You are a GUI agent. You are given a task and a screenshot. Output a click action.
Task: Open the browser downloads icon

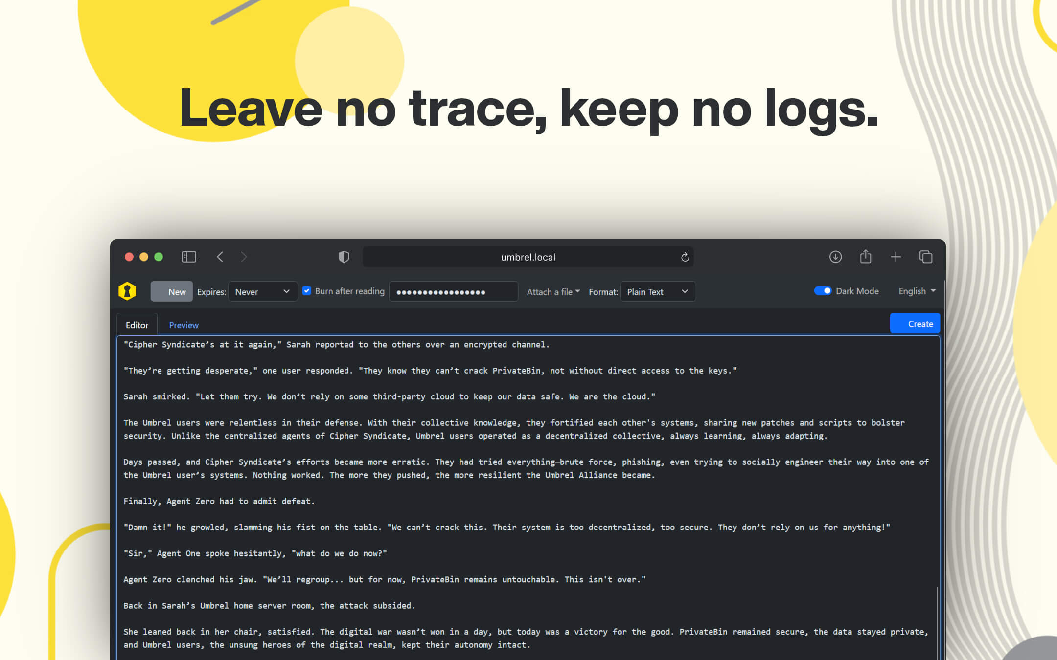point(836,257)
